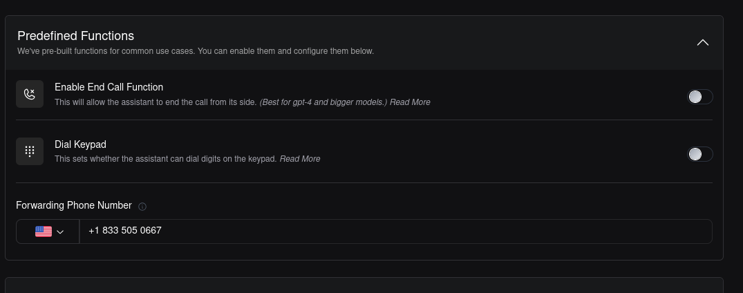Screen dimensions: 743x293
Task: Click the dial keypad grid icon
Action: click(x=30, y=151)
